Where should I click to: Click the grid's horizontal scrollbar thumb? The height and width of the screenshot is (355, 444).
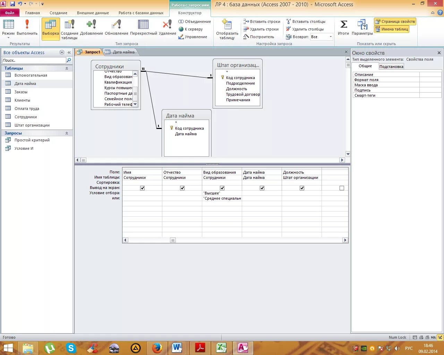[173, 240]
